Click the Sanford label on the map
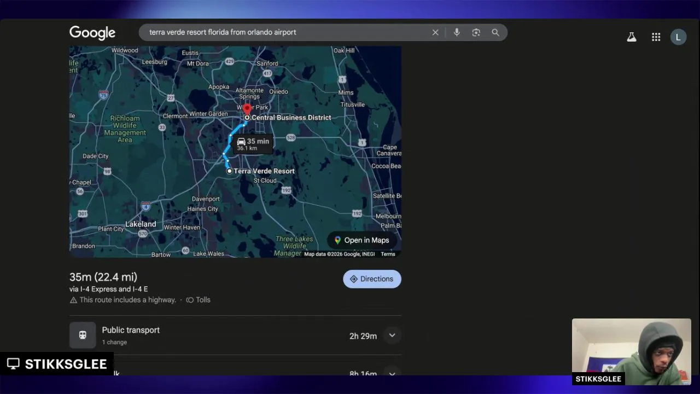This screenshot has height=394, width=700. 267,63
